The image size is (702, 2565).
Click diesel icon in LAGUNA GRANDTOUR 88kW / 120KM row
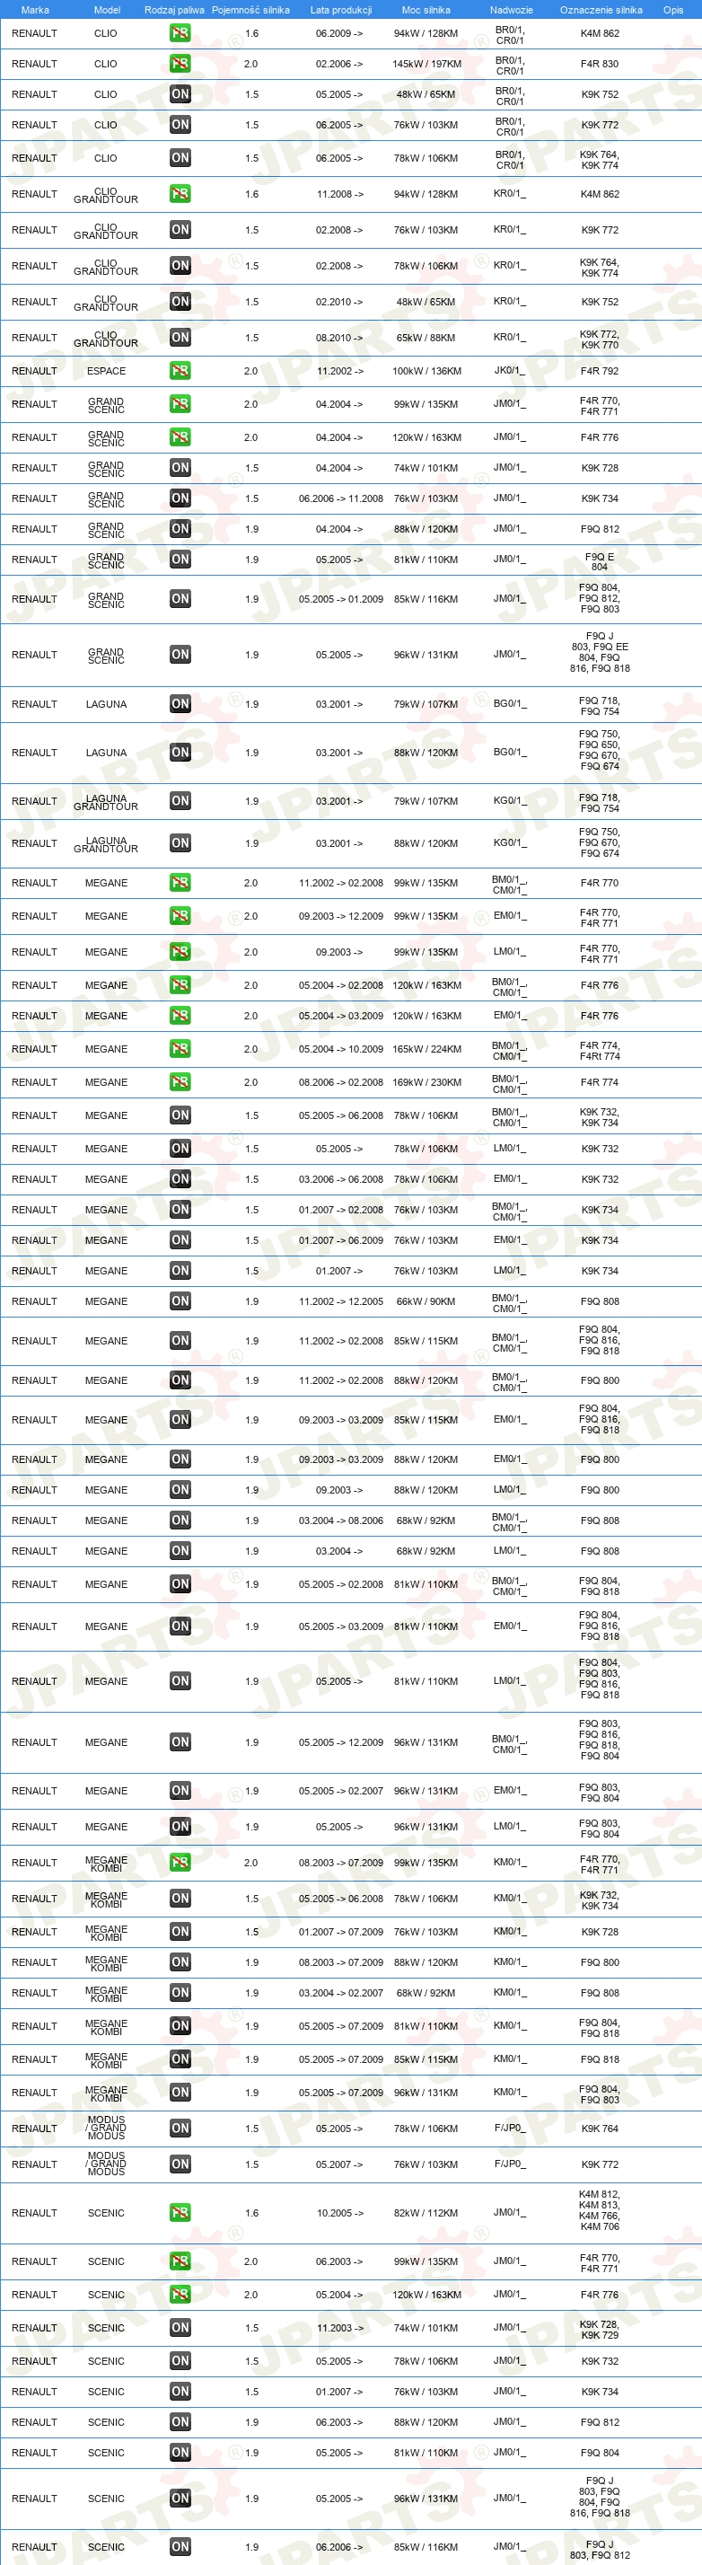click(x=180, y=843)
